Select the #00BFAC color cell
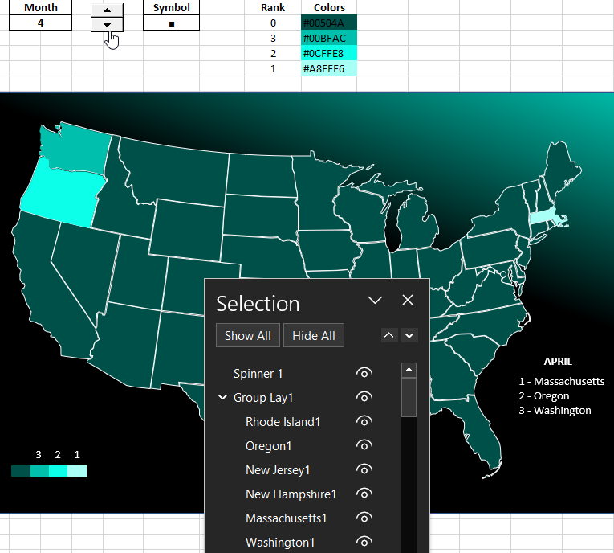The height and width of the screenshot is (553, 614). [329, 38]
